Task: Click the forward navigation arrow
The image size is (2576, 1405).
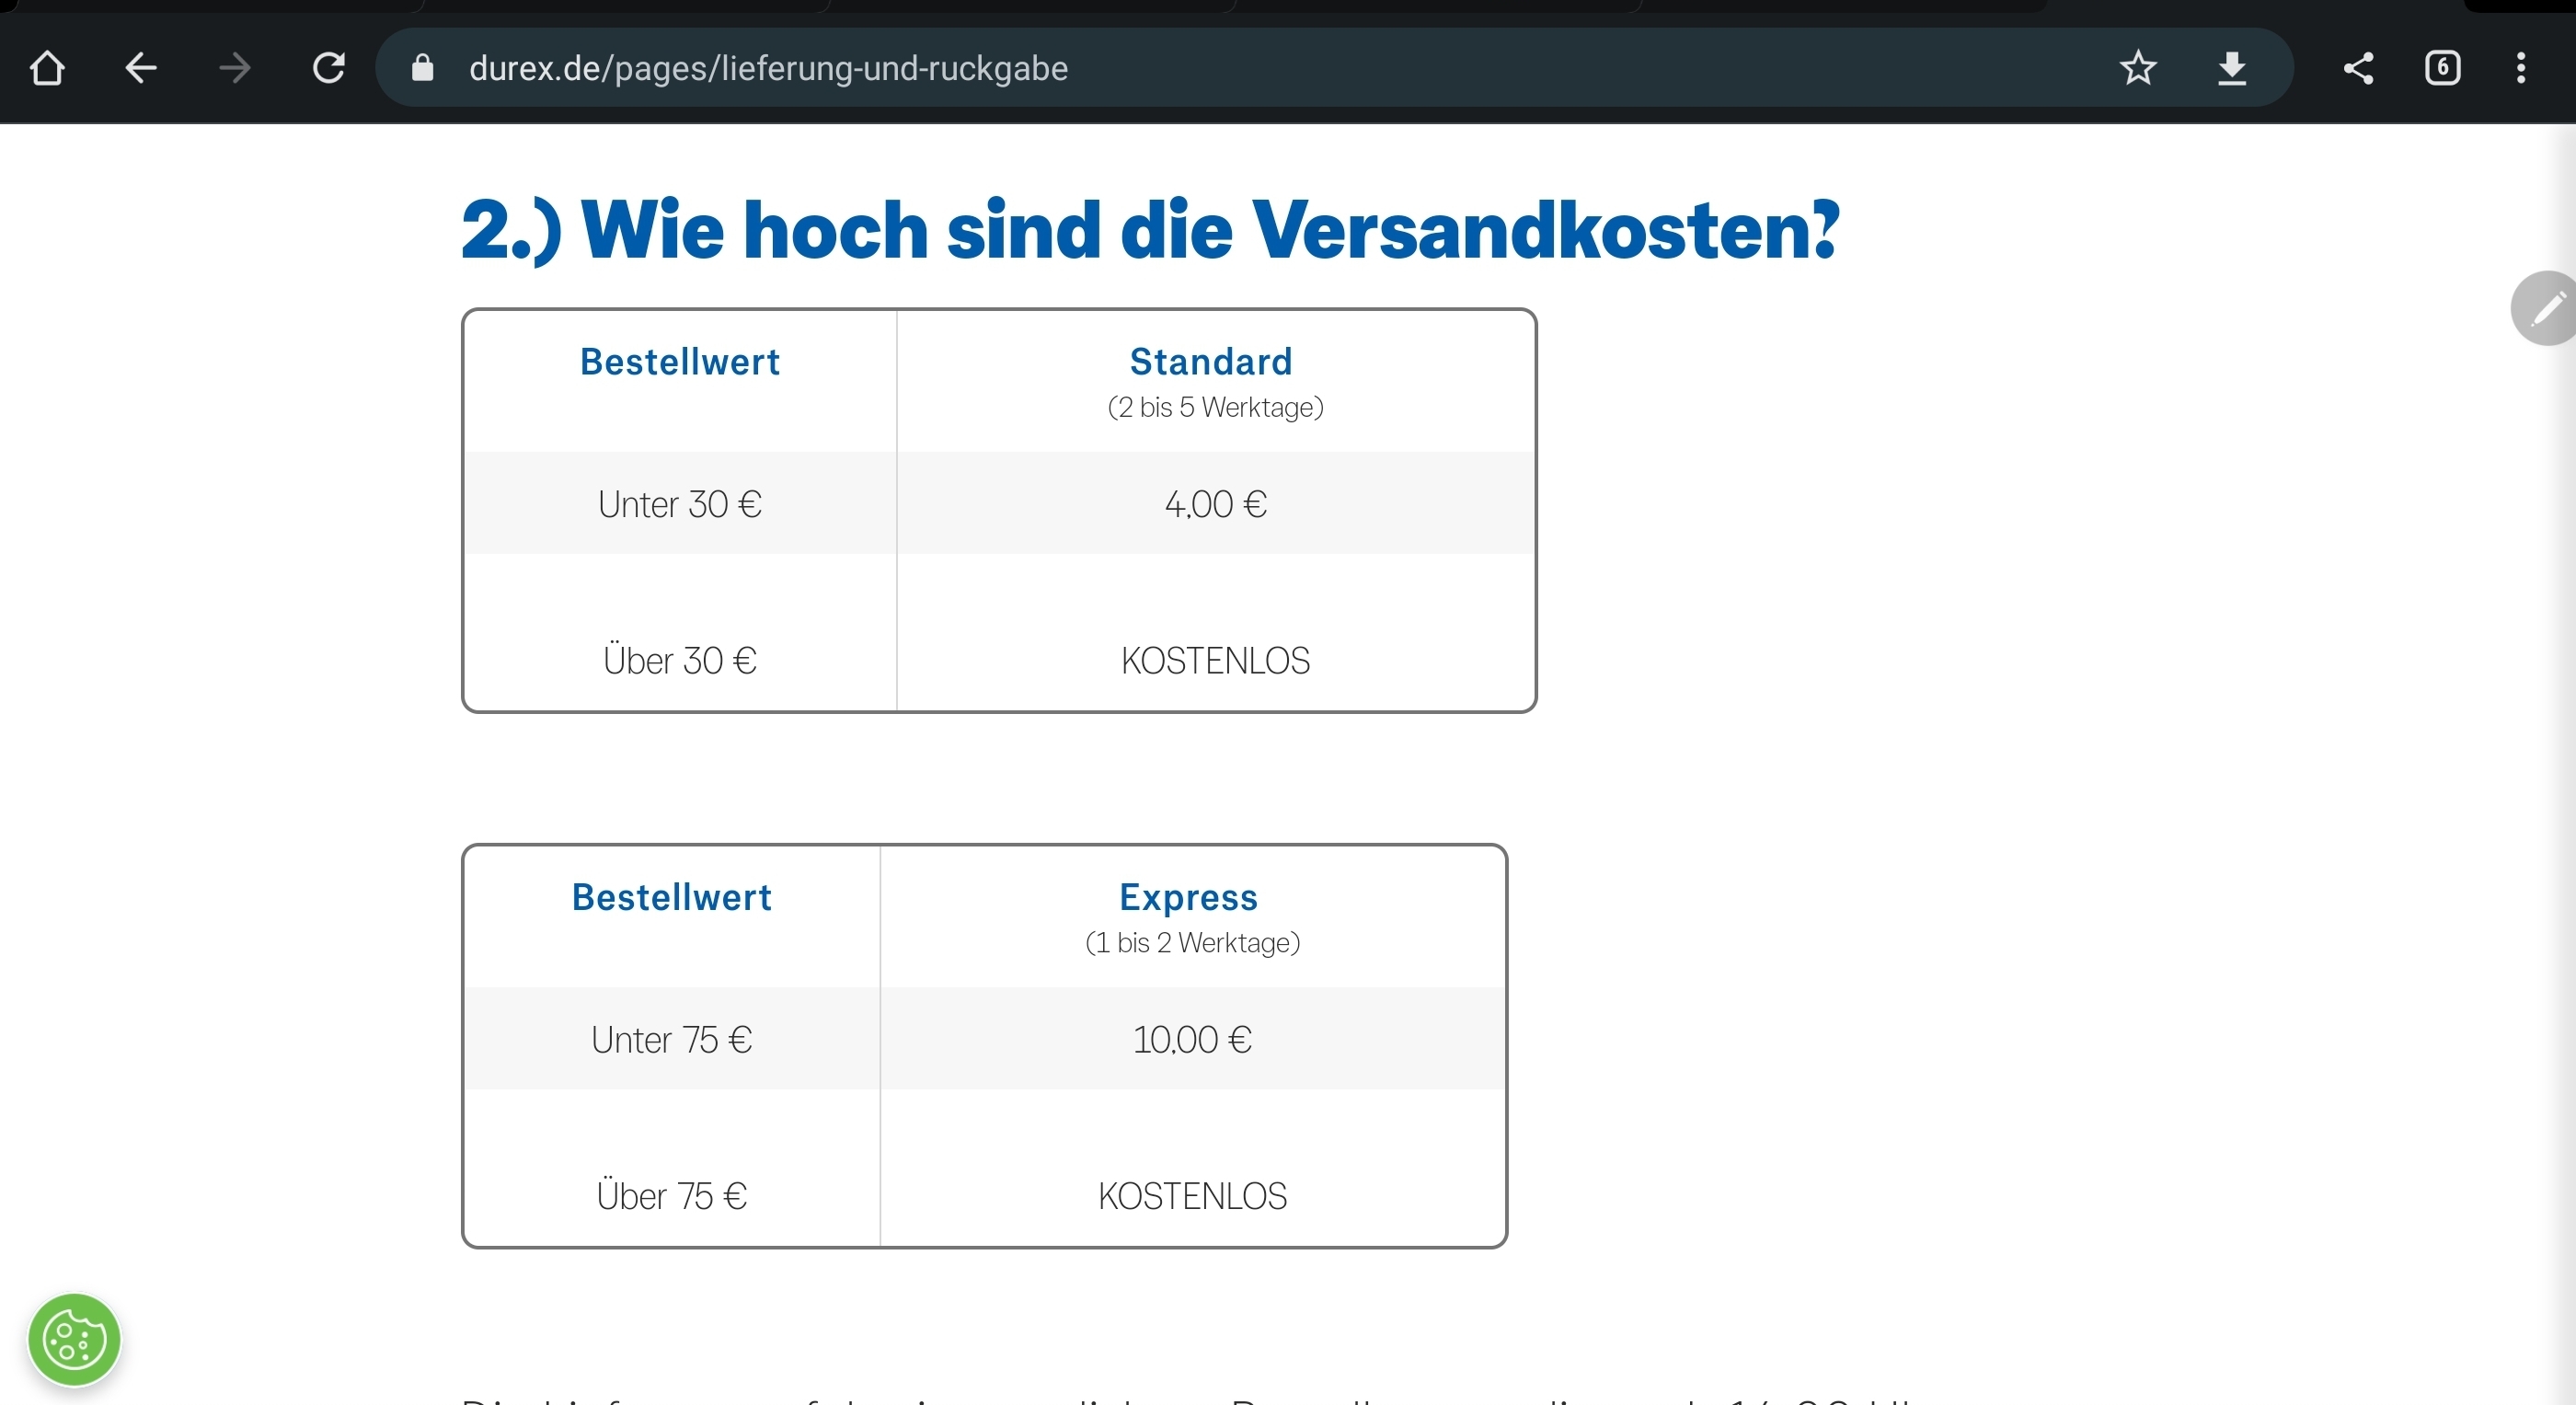Action: click(235, 68)
